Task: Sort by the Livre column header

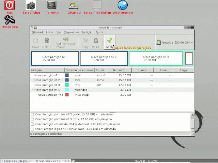Action: pyautogui.click(x=163, y=70)
